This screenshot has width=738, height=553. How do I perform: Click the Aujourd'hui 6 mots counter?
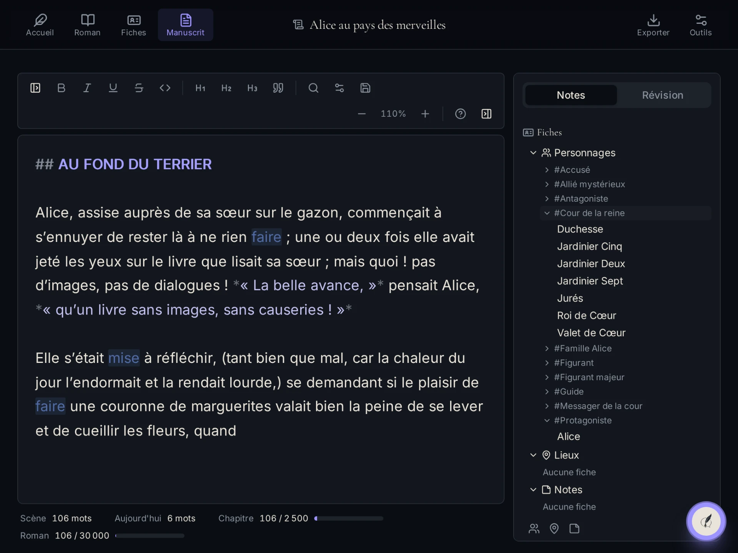155,518
